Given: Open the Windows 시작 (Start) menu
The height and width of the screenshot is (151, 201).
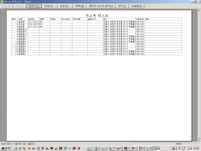Looking at the screenshot, I should point(6,148).
